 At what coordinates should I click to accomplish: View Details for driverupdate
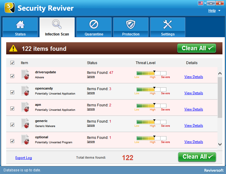tap(194, 77)
